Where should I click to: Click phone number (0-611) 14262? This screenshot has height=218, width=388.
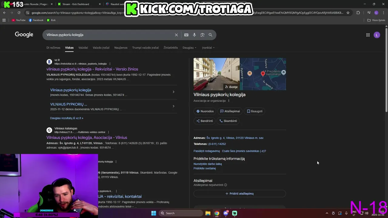click(217, 144)
